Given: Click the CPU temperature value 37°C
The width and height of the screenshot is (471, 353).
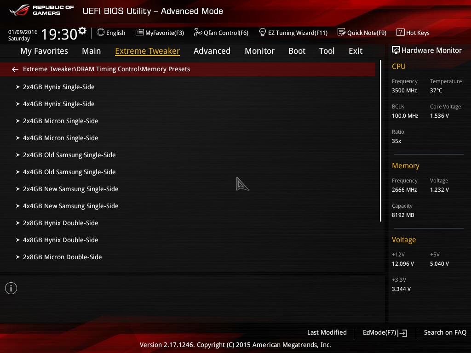Looking at the screenshot, I should [436, 91].
